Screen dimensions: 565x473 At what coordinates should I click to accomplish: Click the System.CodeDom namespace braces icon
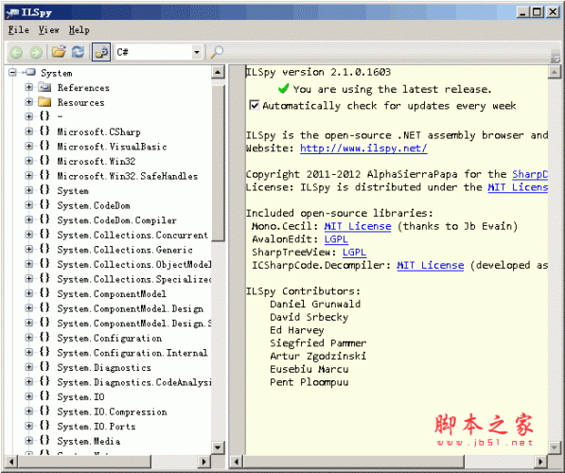click(x=44, y=205)
